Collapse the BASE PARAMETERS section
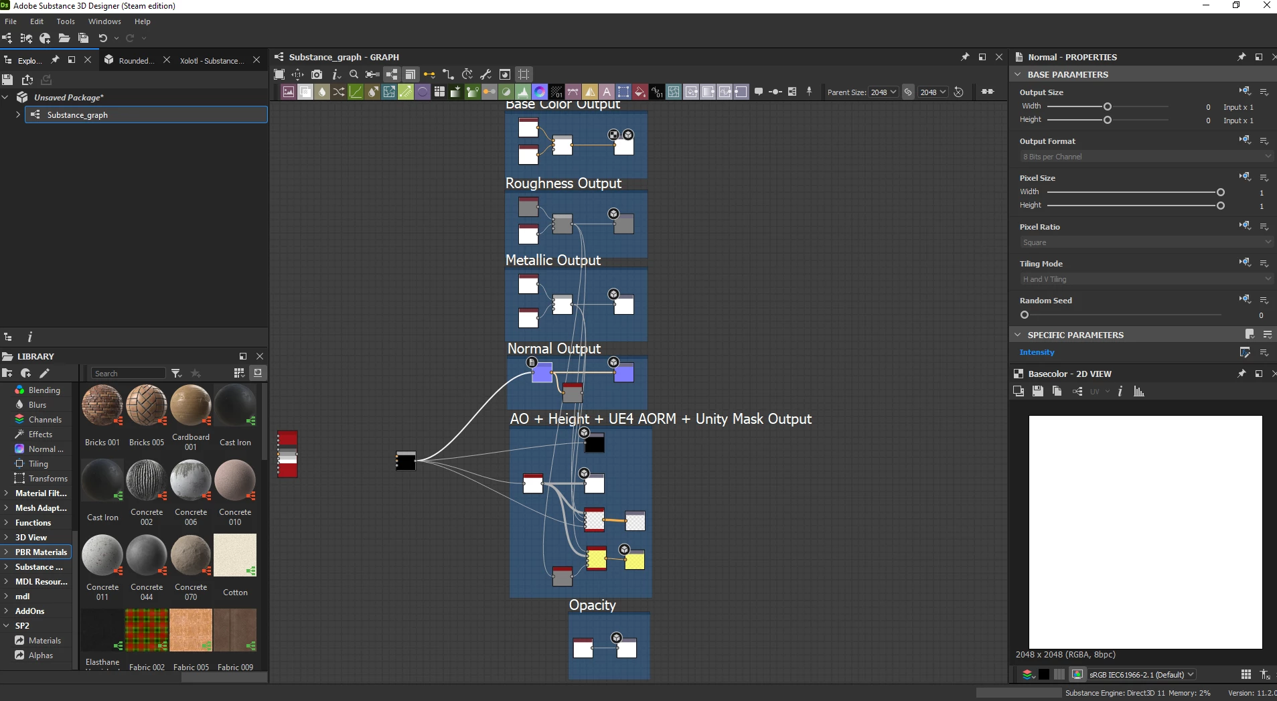1277x701 pixels. [x=1018, y=74]
